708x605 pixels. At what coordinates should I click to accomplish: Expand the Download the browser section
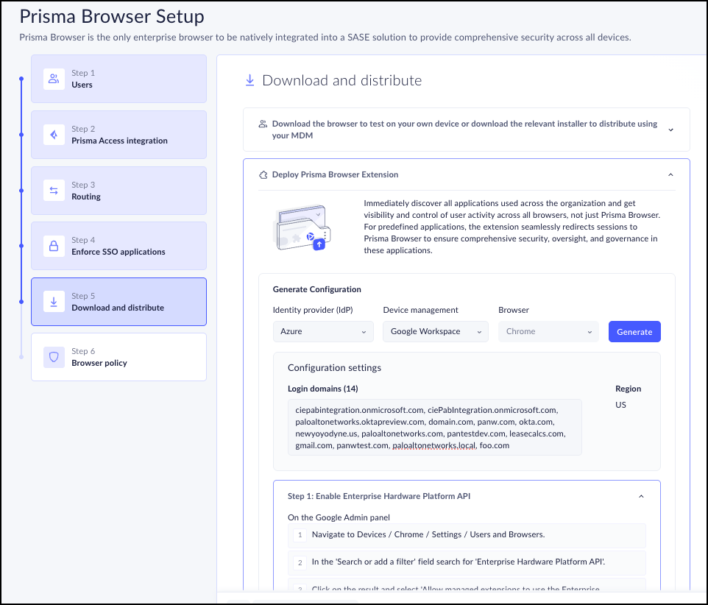click(x=670, y=130)
